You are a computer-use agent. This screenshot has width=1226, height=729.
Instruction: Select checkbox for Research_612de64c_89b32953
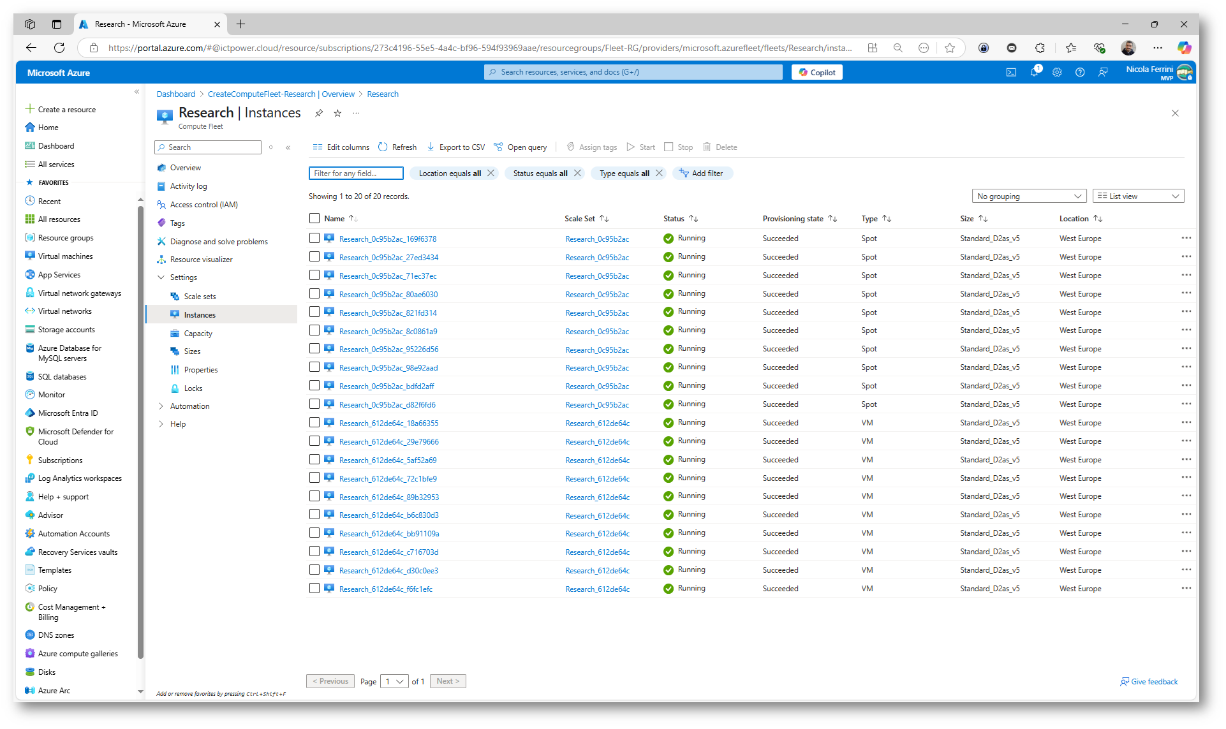pyautogui.click(x=314, y=497)
